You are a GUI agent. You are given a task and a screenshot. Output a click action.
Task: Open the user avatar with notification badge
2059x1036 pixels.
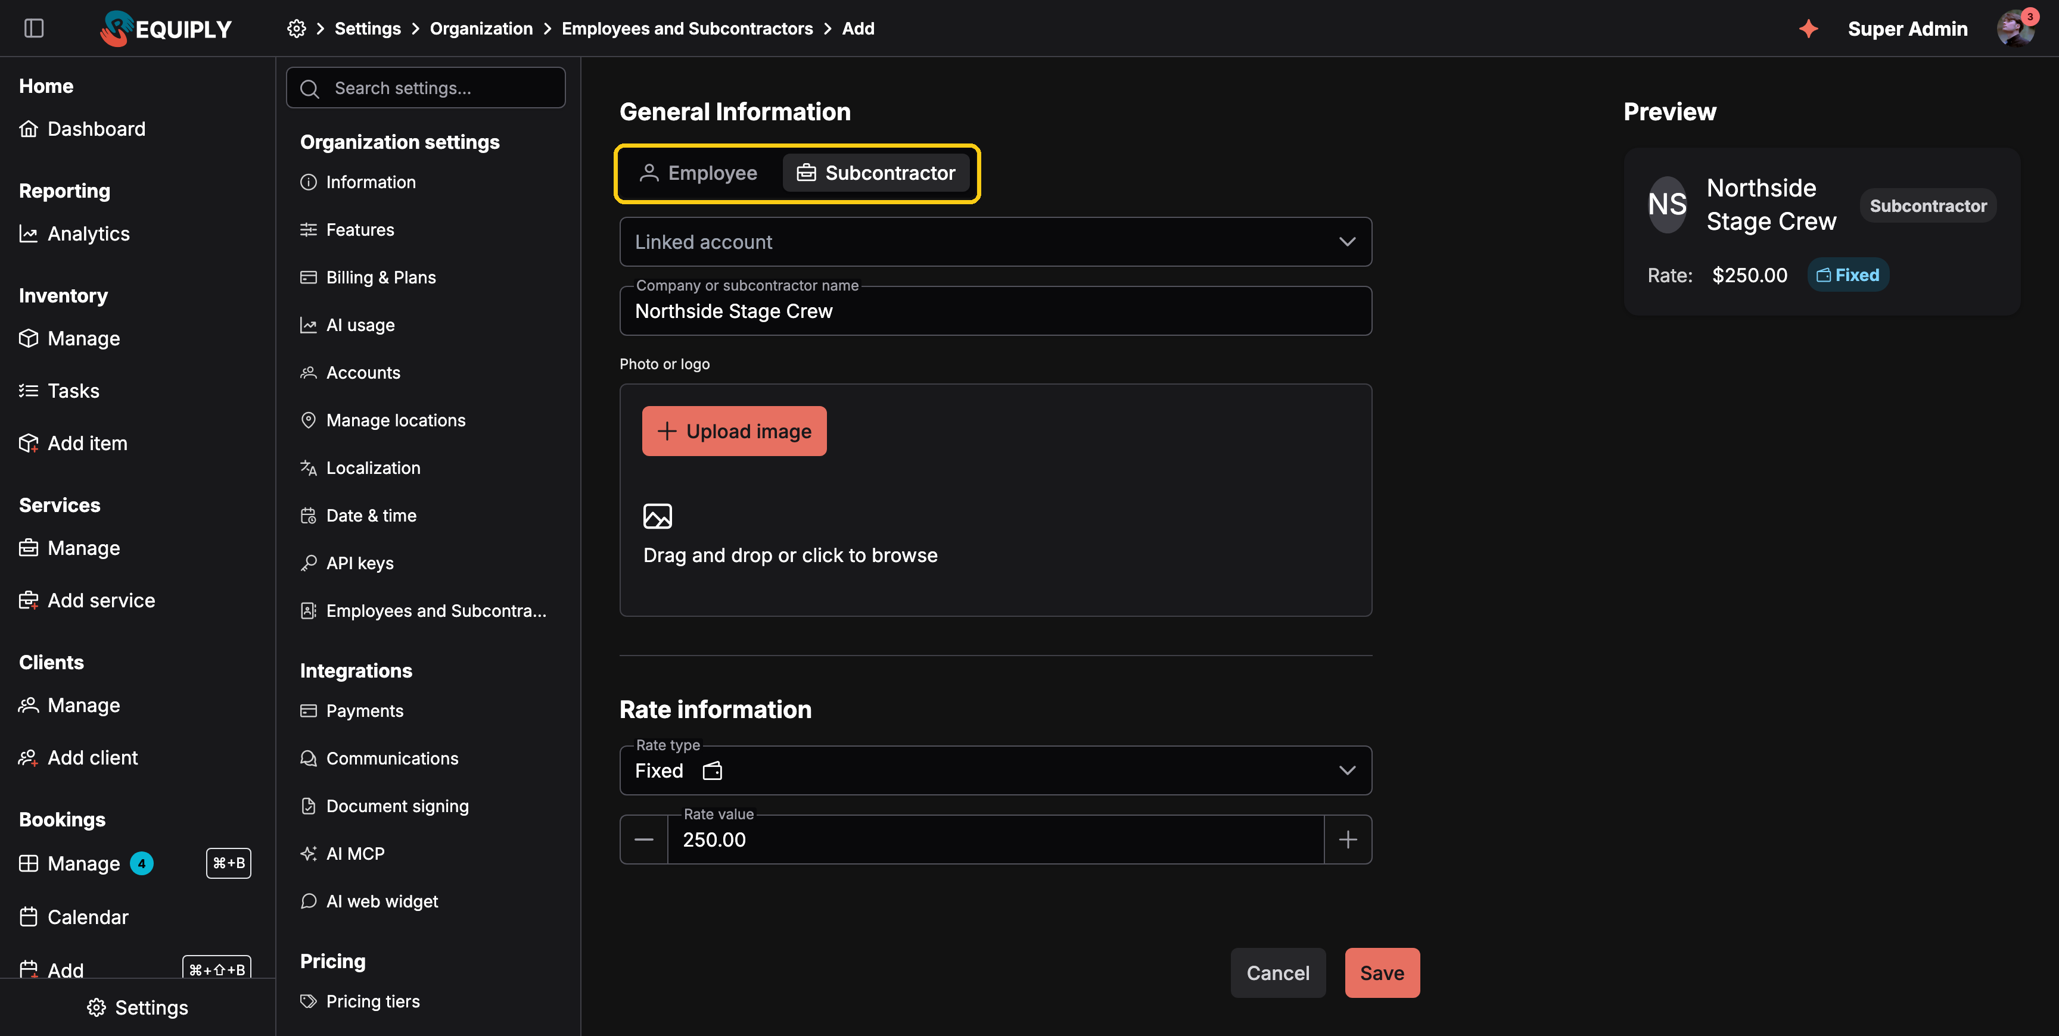click(2015, 29)
